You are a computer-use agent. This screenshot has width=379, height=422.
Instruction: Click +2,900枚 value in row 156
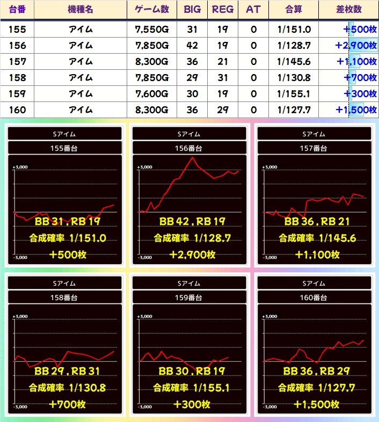coord(355,46)
